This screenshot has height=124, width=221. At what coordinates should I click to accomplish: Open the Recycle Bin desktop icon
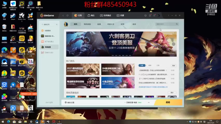[x=4, y=28]
